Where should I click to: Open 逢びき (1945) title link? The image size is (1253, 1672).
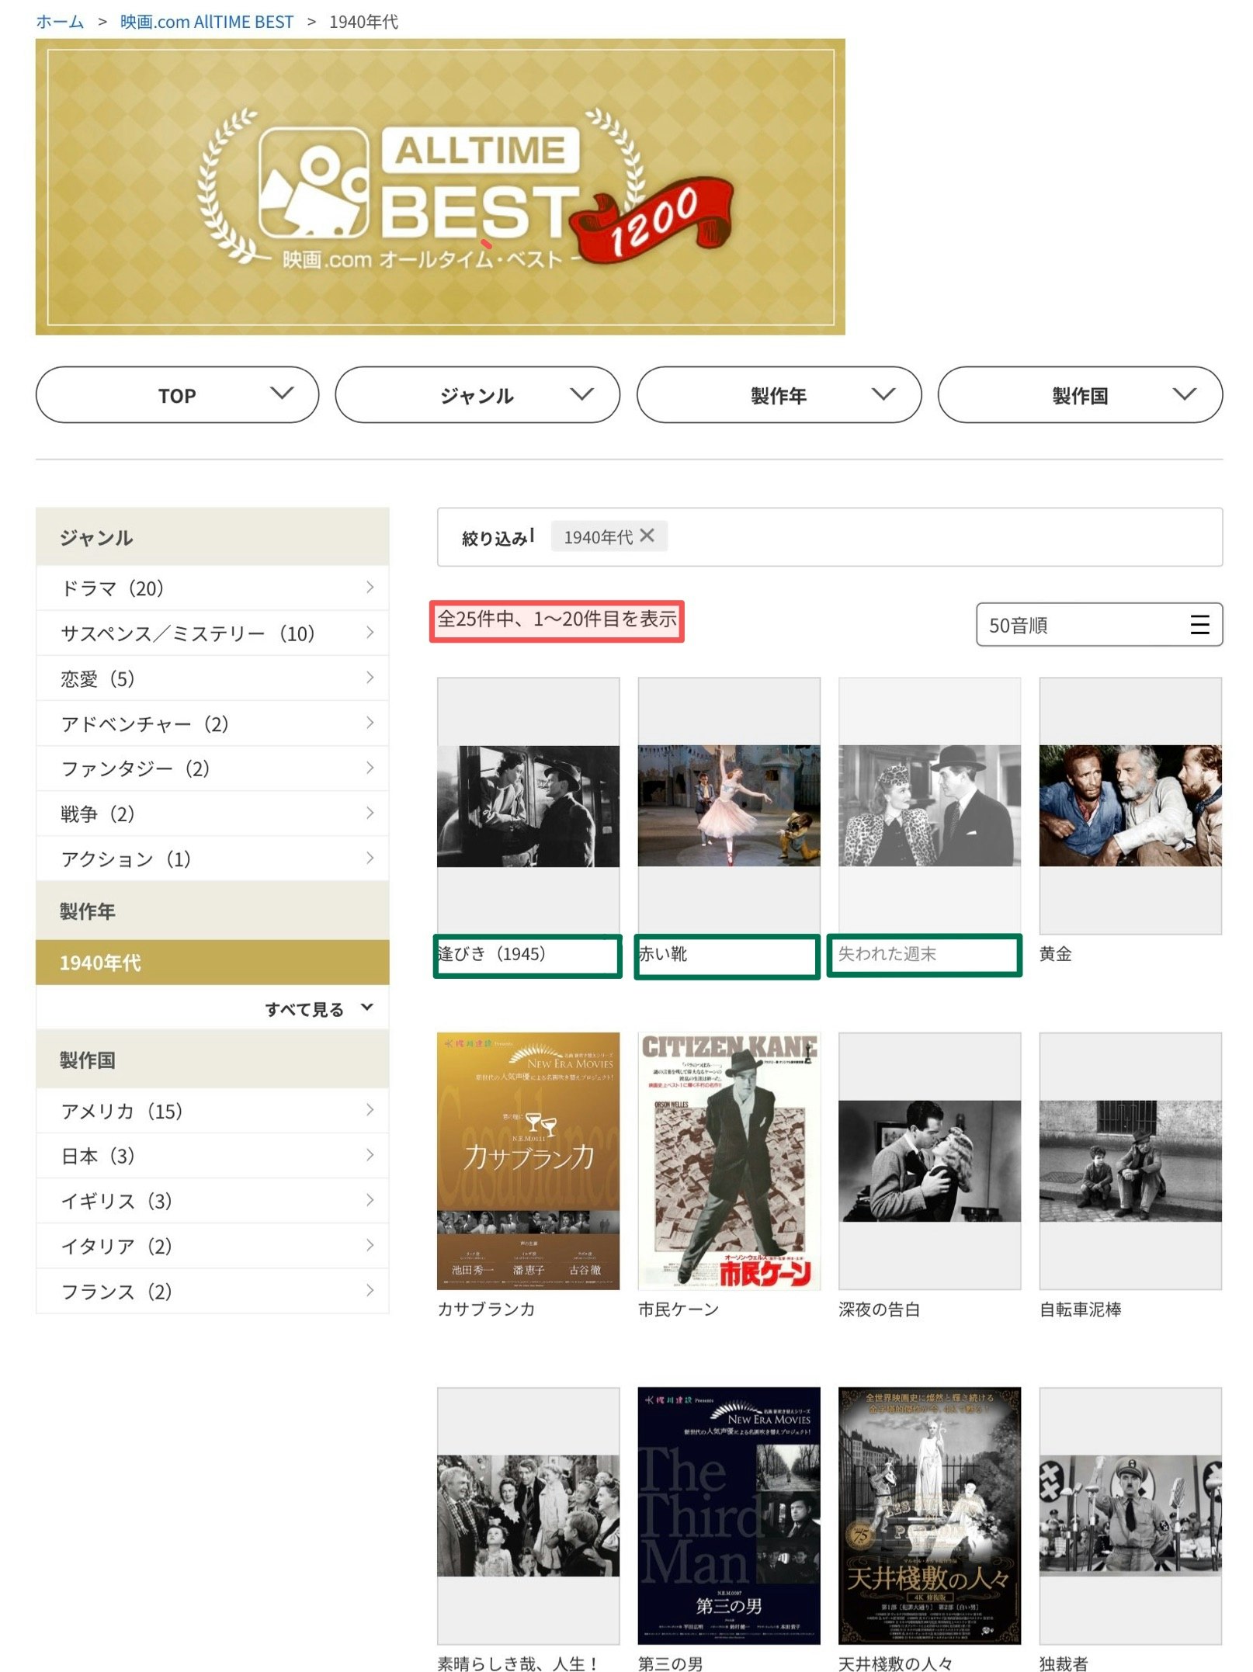(492, 954)
